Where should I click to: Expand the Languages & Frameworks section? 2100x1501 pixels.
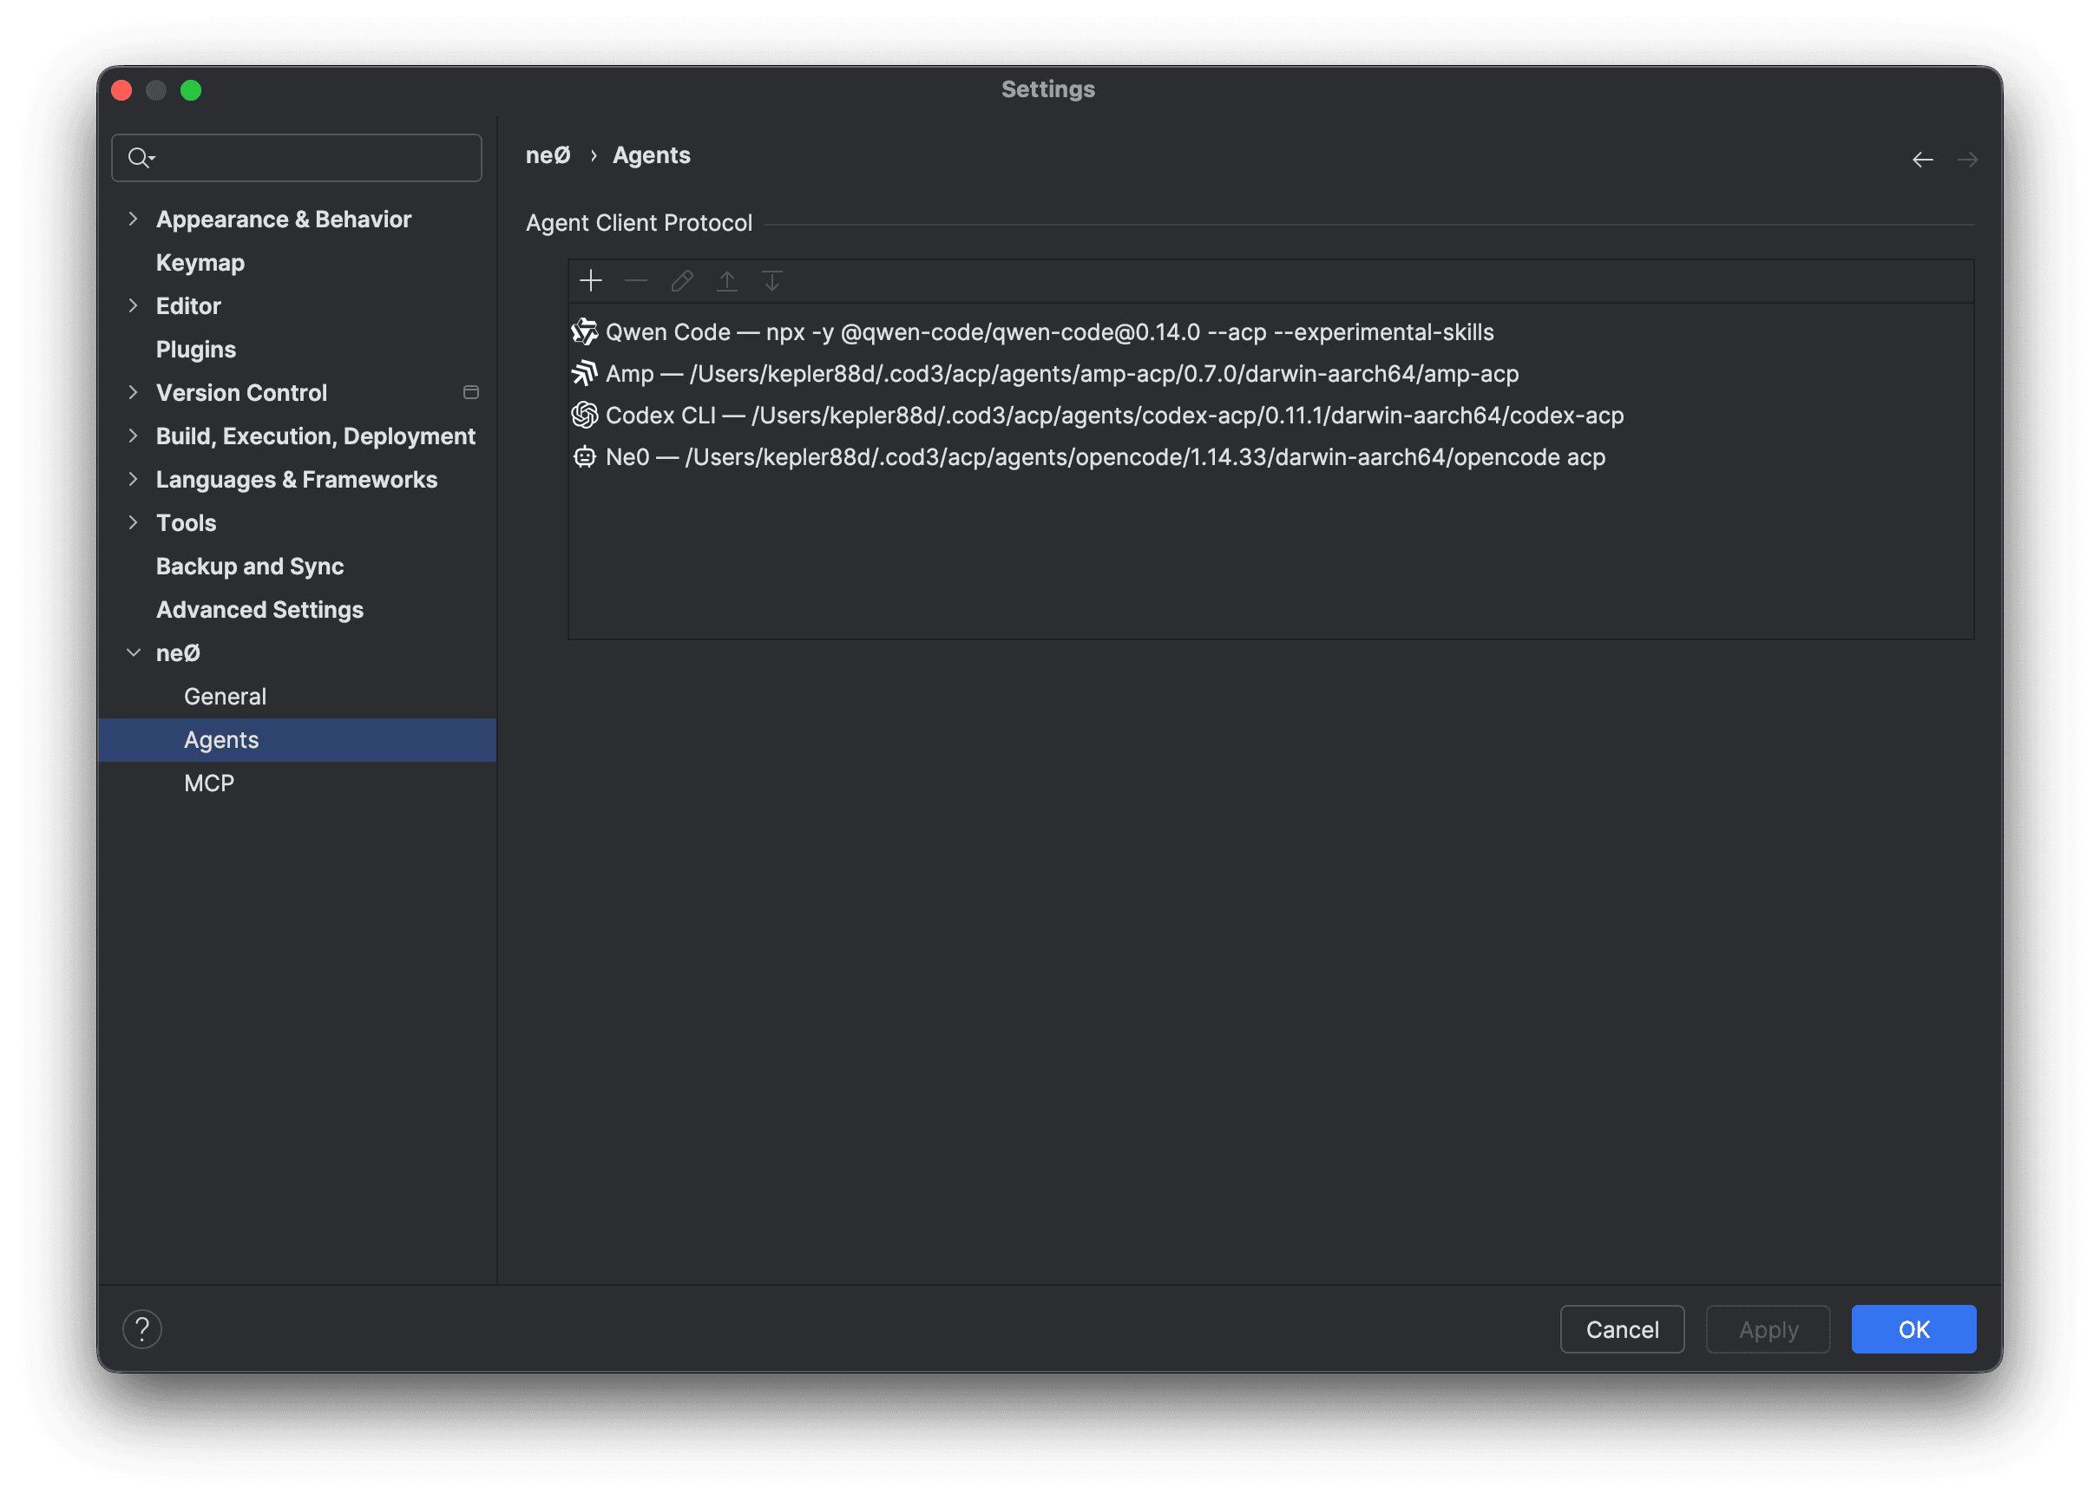[133, 480]
